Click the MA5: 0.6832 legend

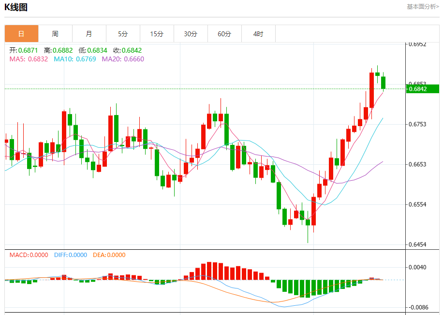point(29,59)
